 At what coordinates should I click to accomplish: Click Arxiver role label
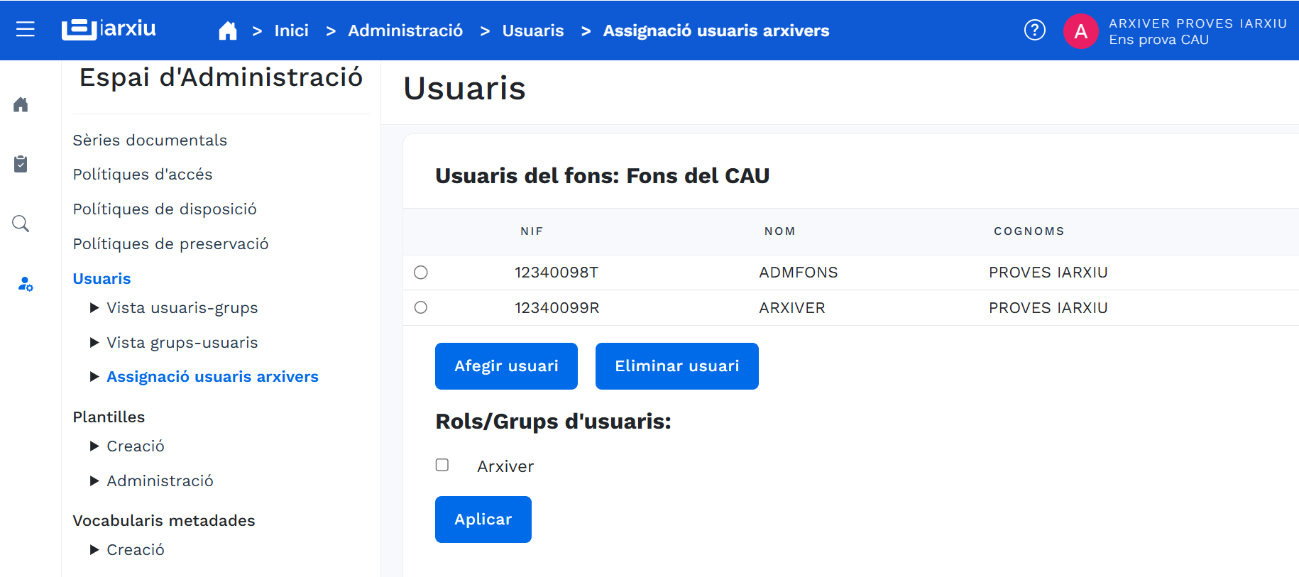coord(505,466)
